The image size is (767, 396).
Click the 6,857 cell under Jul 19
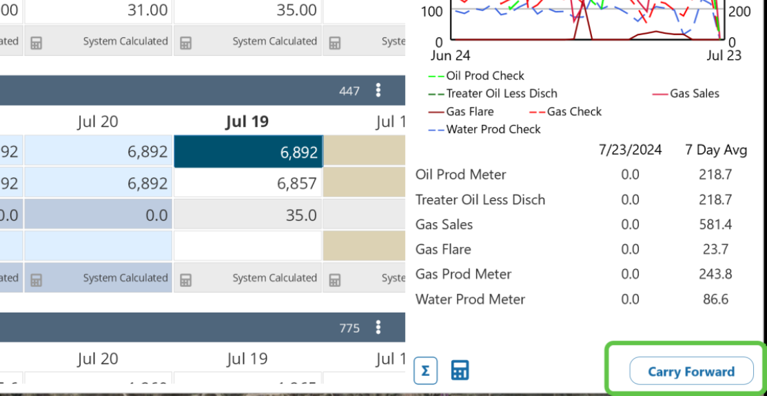click(248, 183)
